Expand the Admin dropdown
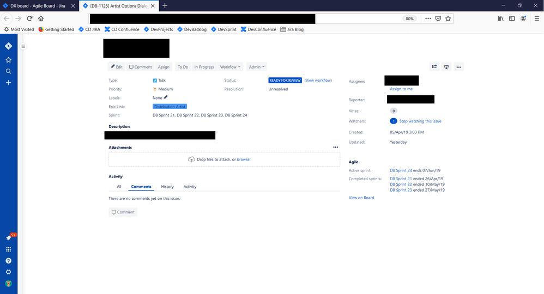 pyautogui.click(x=257, y=67)
